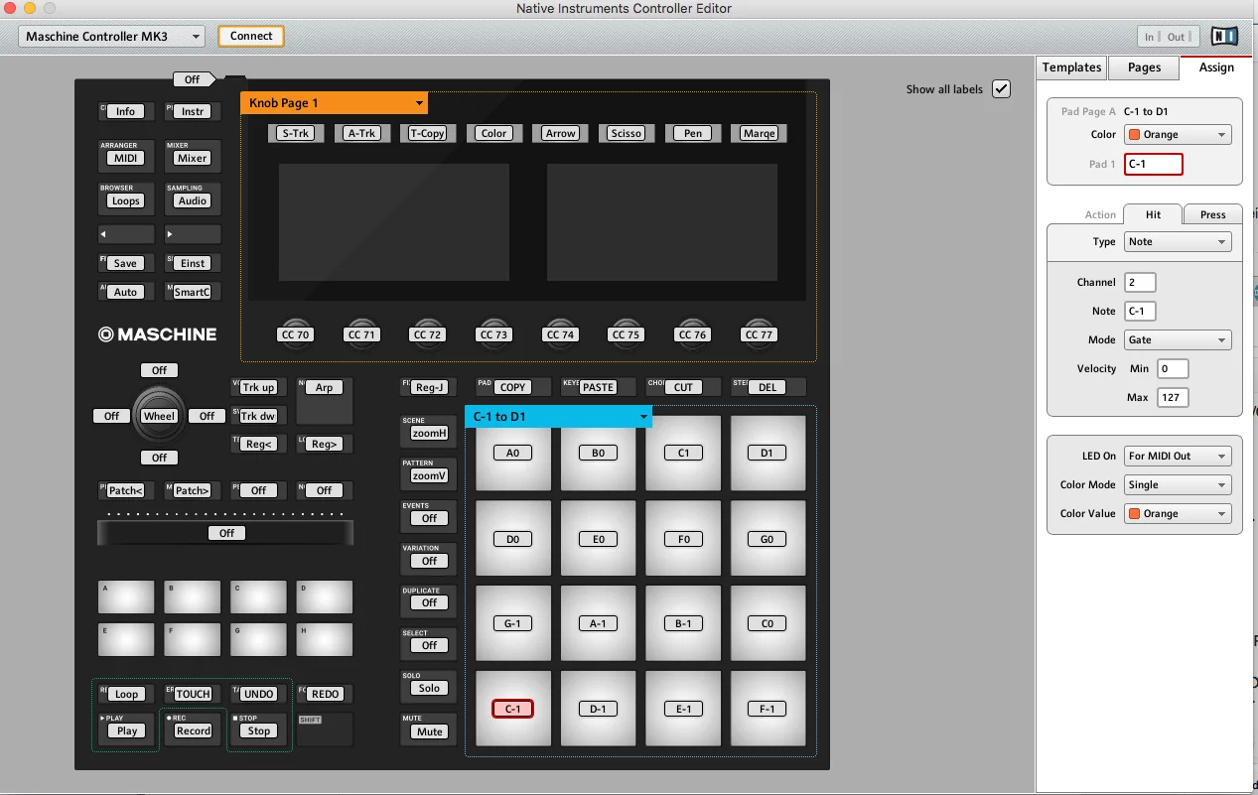Click the Native Instruments logo icon
This screenshot has height=795, width=1258.
(x=1225, y=37)
